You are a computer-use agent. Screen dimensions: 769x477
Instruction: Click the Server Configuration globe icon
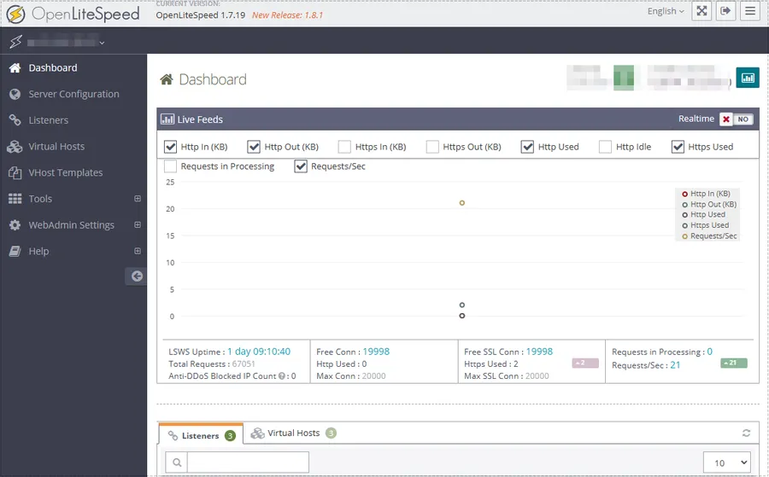point(15,94)
